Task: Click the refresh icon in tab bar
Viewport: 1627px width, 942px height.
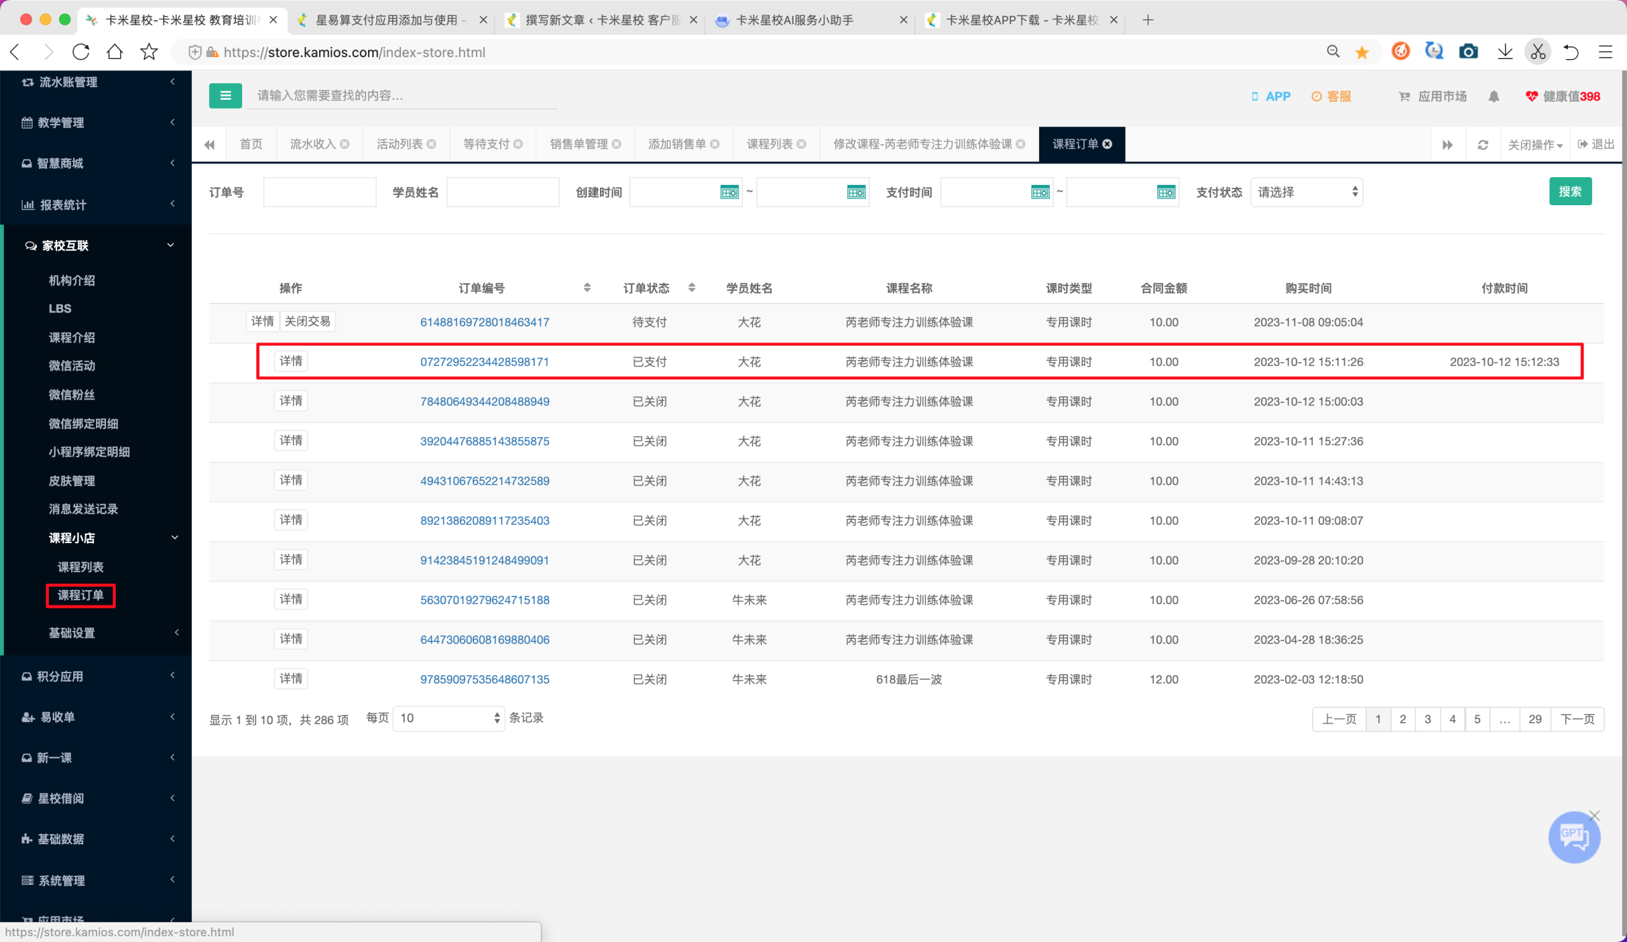Action: 1483,145
